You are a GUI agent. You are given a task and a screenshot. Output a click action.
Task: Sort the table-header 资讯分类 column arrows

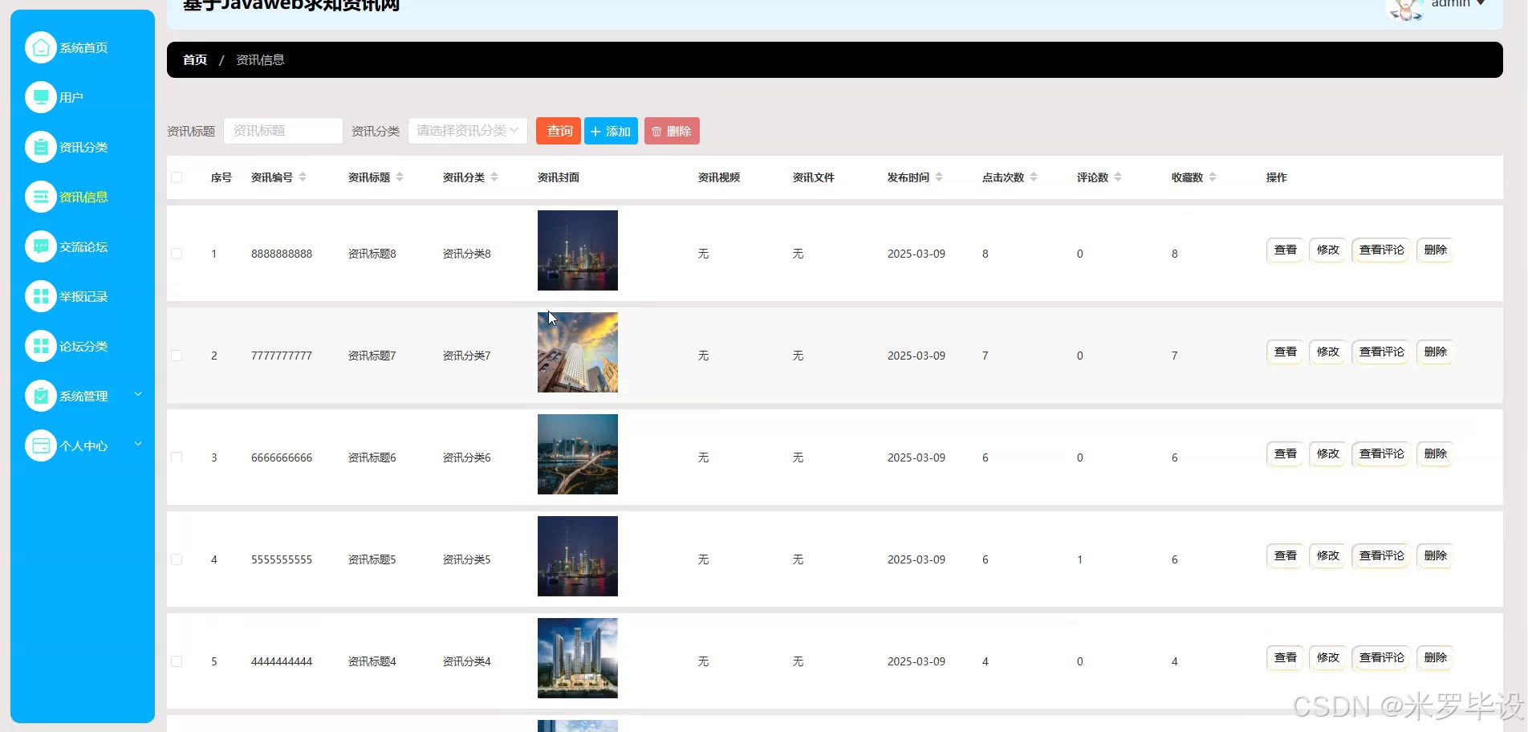click(x=494, y=177)
